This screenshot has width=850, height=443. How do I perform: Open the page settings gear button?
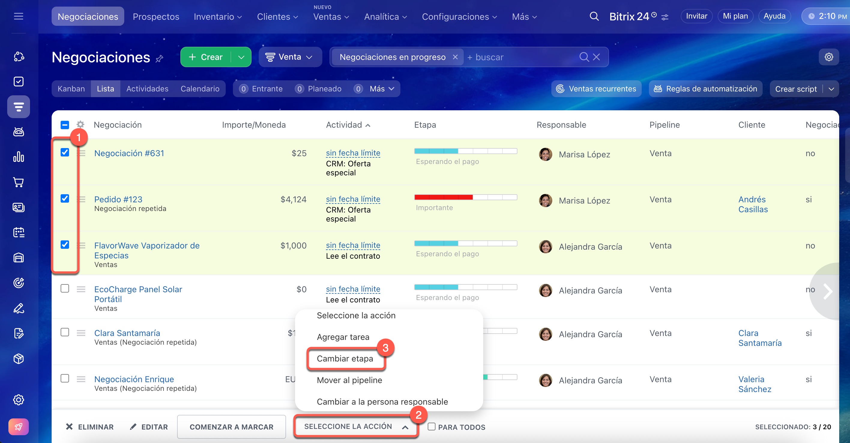pyautogui.click(x=829, y=57)
